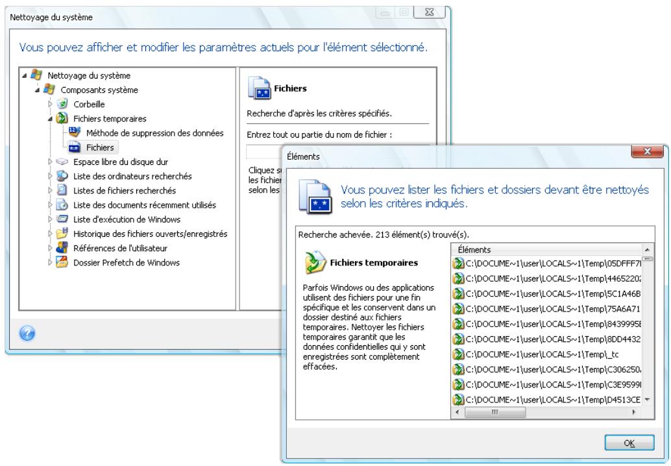Click file icon of Temp\75A6A71 row
Viewport: 671px width, 466px height.
pos(458,308)
